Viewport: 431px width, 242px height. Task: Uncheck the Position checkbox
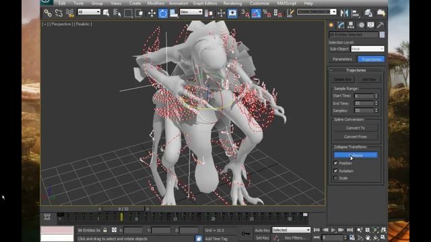click(x=335, y=163)
